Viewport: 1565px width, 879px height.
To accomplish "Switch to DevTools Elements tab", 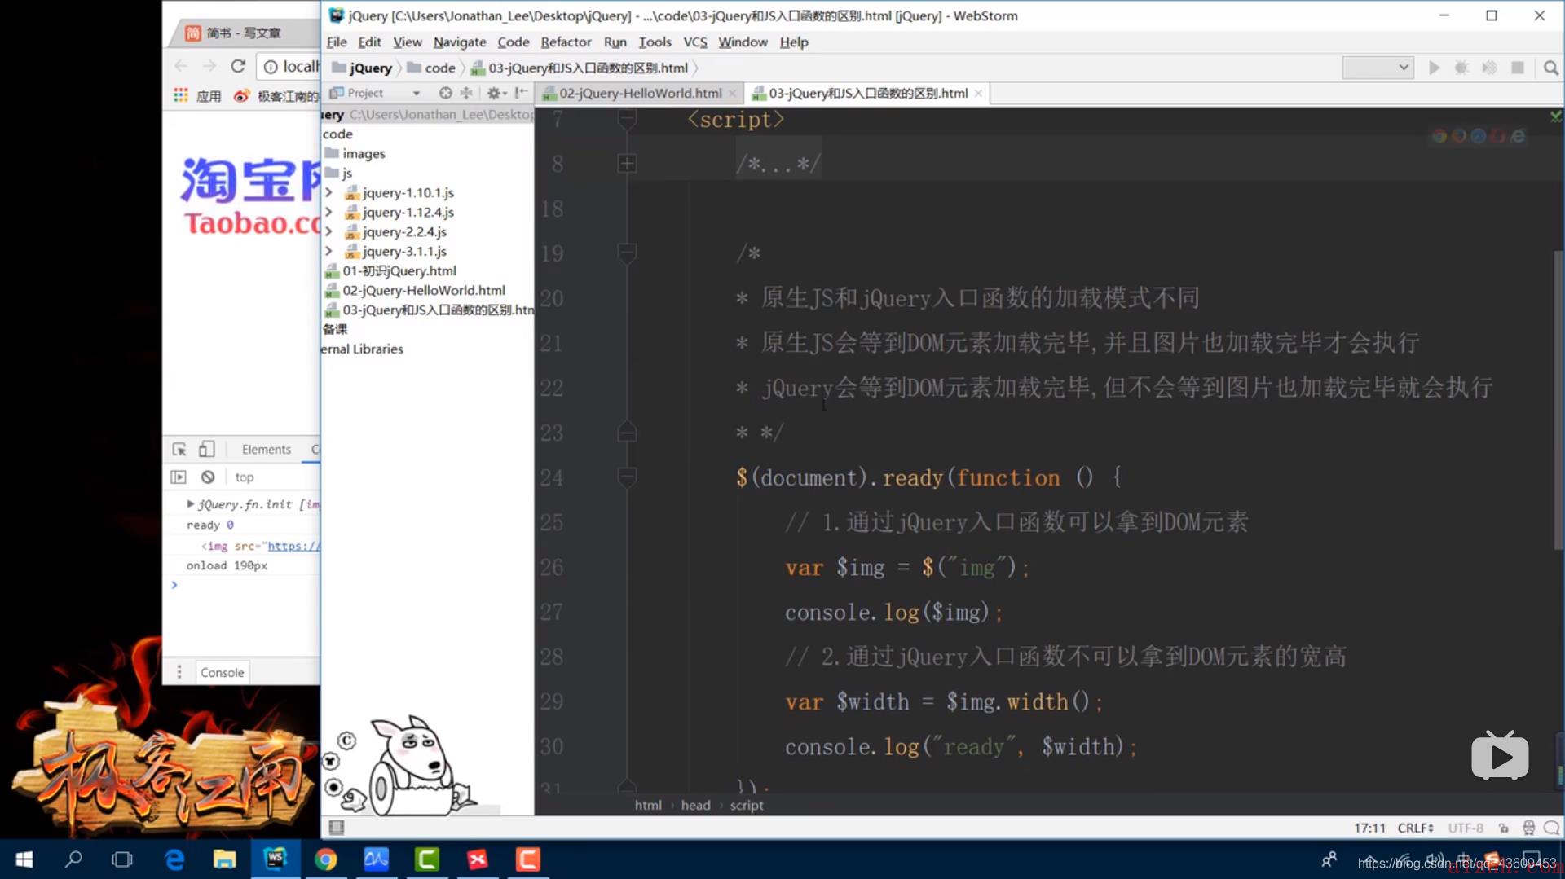I will point(266,449).
